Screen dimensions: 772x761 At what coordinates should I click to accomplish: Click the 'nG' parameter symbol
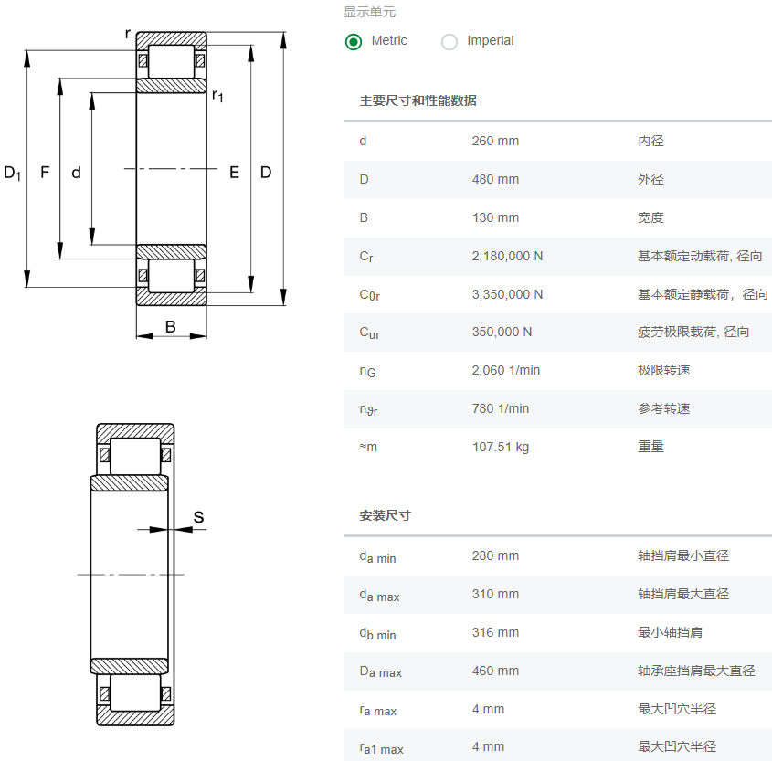point(367,371)
